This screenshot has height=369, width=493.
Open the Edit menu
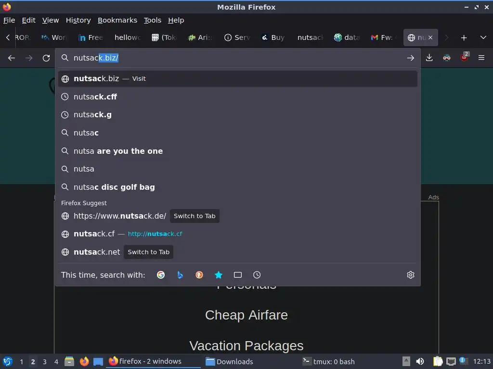[x=28, y=20]
